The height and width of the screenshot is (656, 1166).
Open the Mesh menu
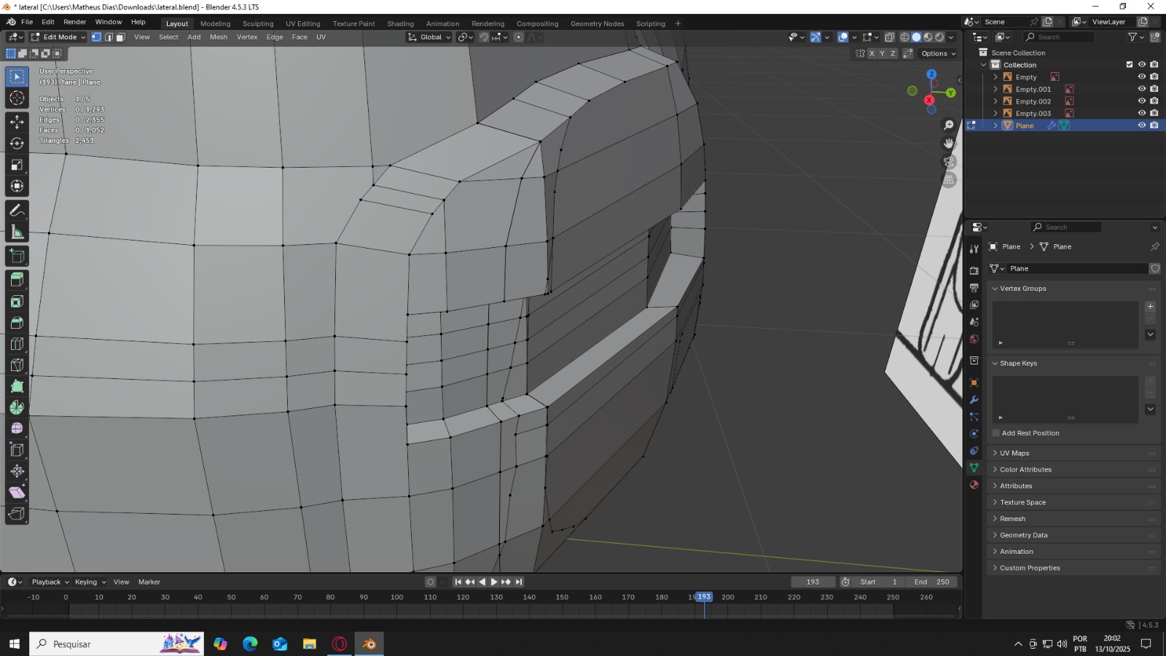[x=219, y=37]
